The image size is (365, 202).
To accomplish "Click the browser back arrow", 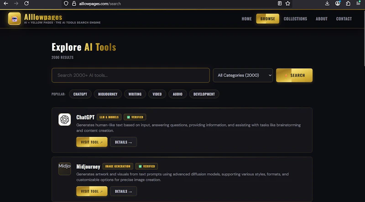I will pyautogui.click(x=6, y=3).
